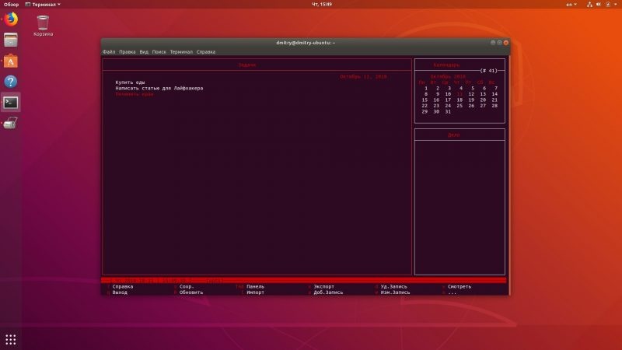622x350 pixels.
Task: Open the power system menu dropdown
Action: coord(611,5)
